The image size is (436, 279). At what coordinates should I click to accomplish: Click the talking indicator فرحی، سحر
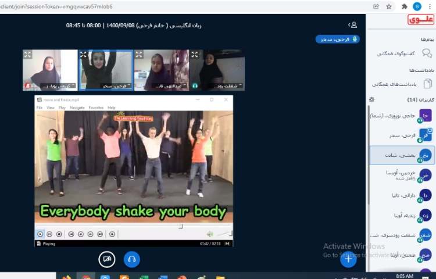[x=338, y=39]
